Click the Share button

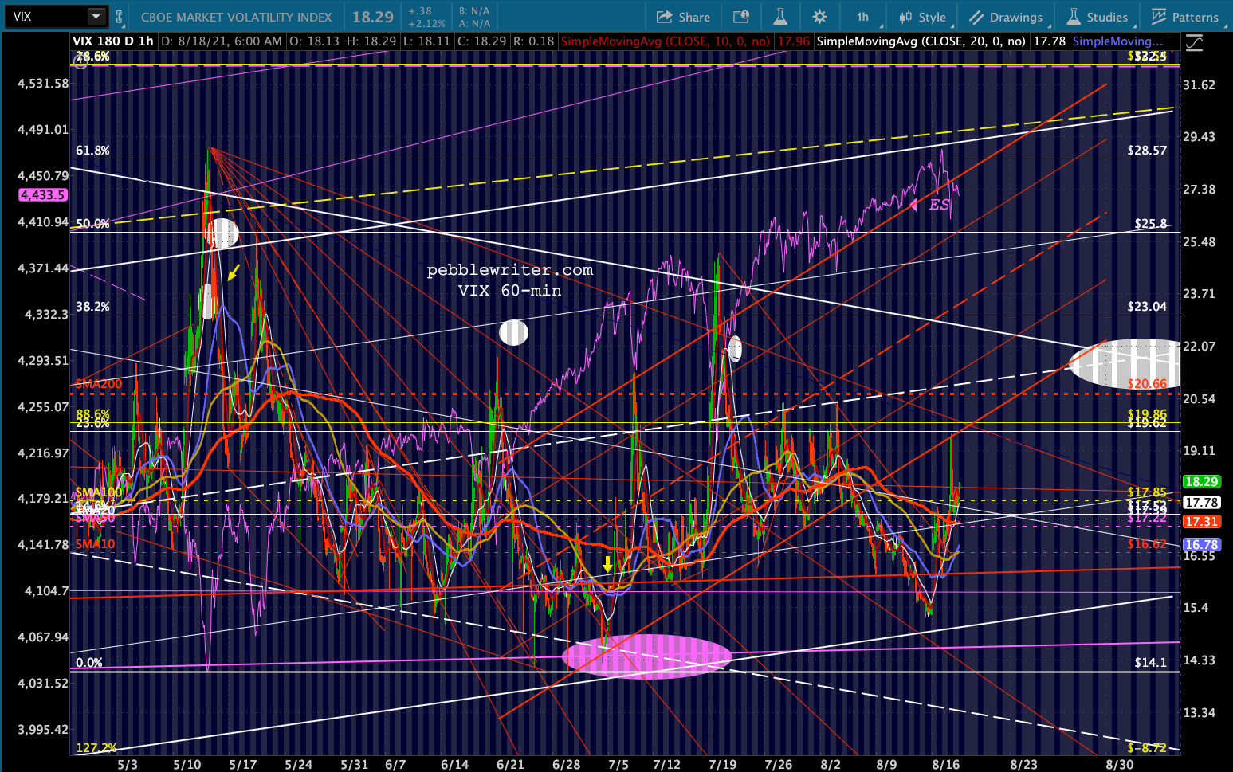pyautogui.click(x=683, y=17)
